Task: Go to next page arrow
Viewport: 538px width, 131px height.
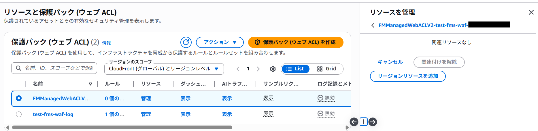Action: coord(258,69)
